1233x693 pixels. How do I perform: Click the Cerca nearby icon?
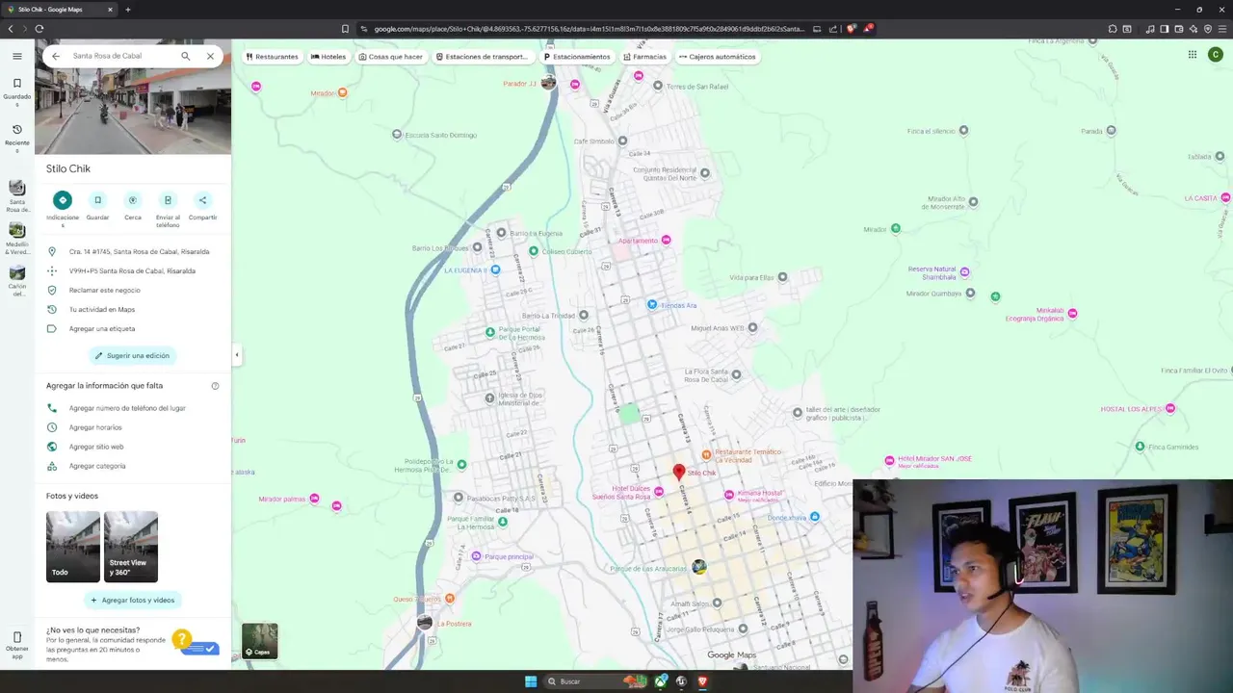click(x=133, y=200)
